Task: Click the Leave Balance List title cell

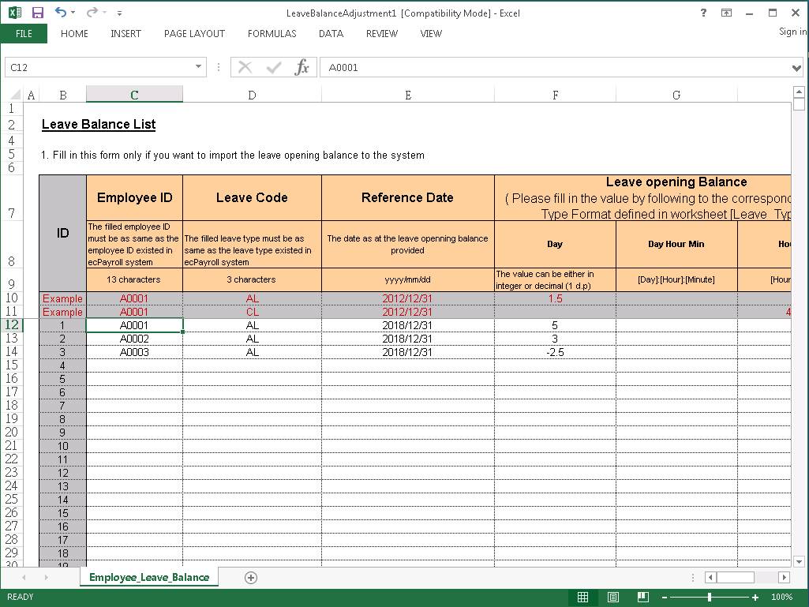Action: (x=99, y=125)
